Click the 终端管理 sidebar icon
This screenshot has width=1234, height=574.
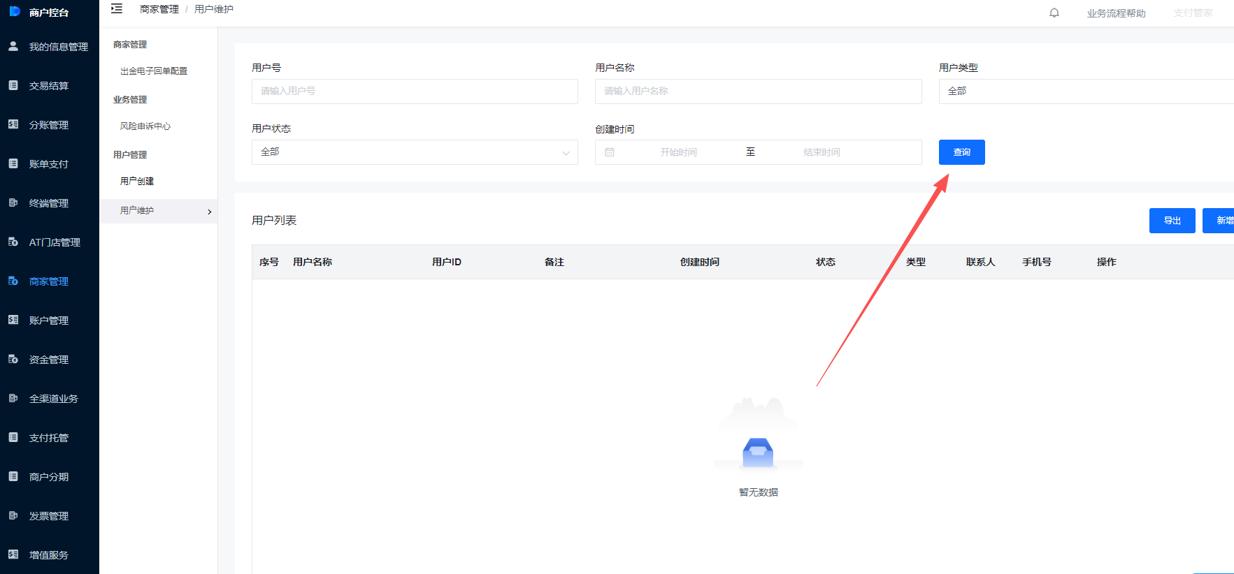[x=13, y=203]
